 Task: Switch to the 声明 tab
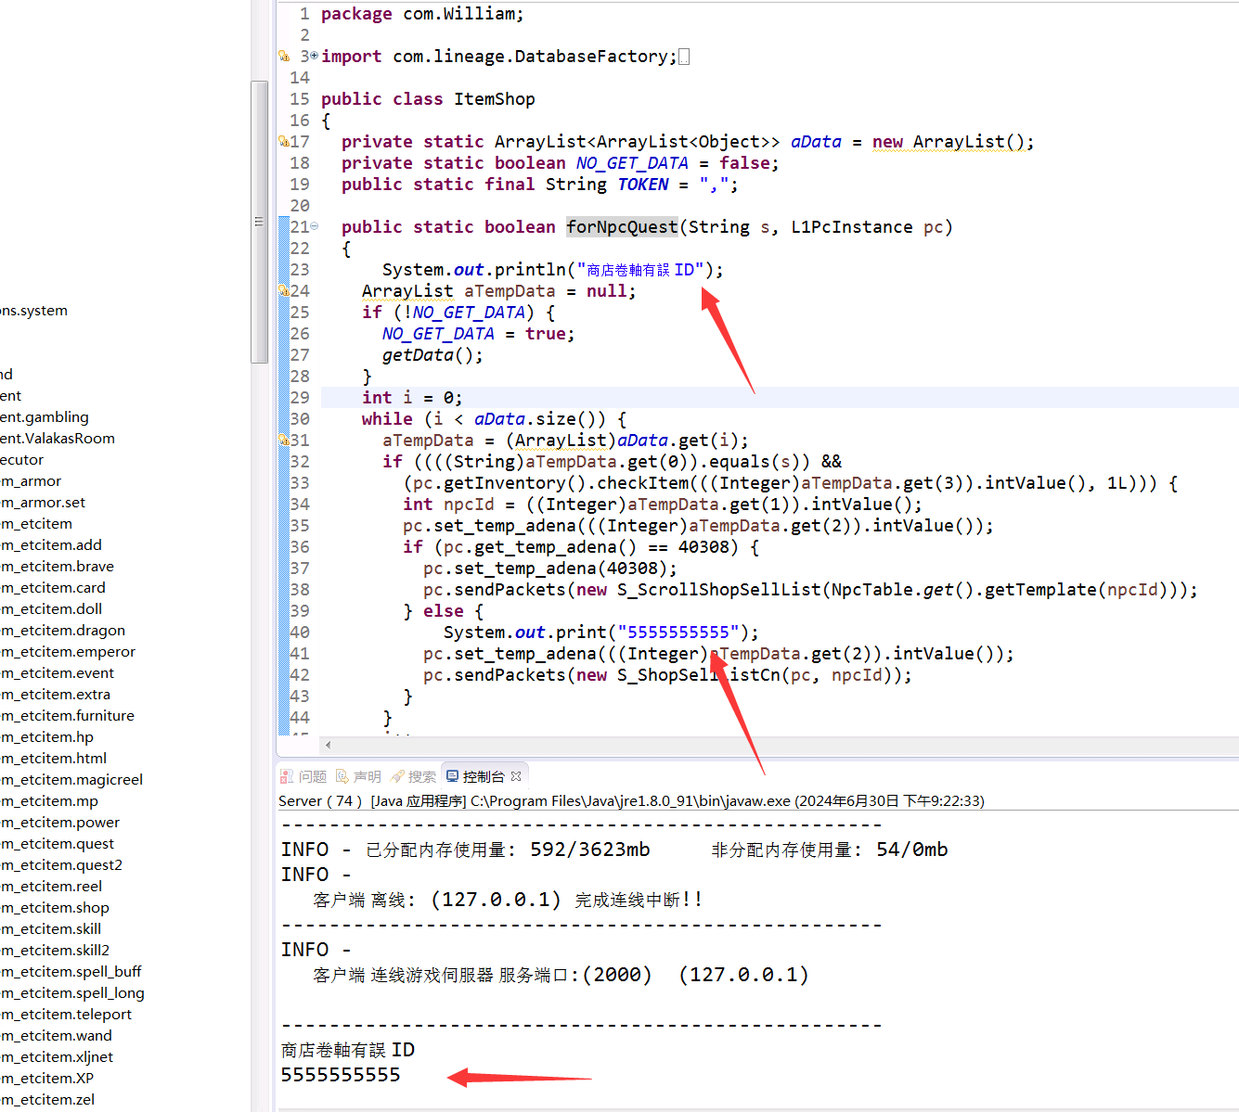[358, 776]
